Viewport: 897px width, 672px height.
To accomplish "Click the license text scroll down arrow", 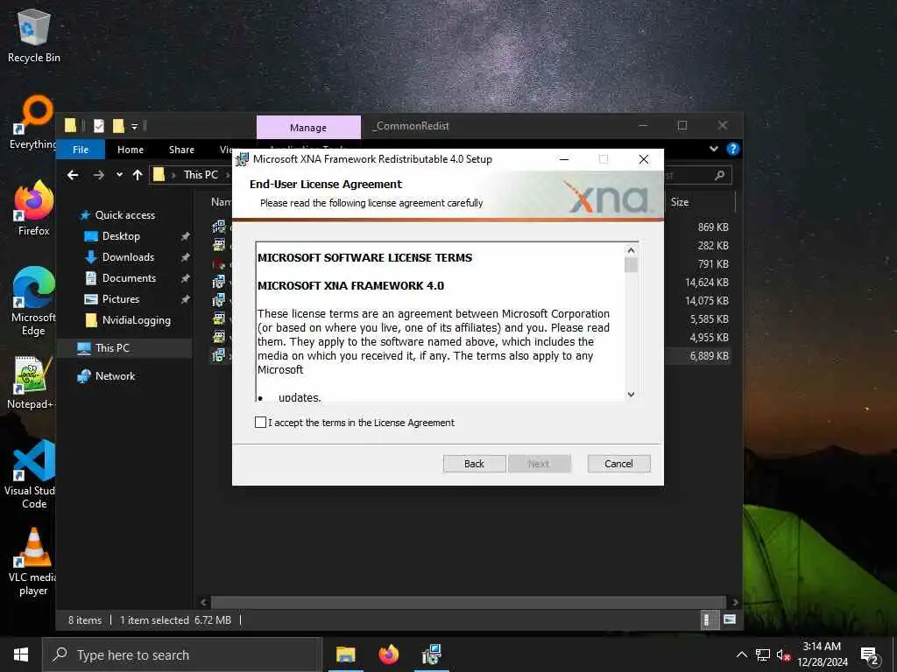I will coord(631,395).
